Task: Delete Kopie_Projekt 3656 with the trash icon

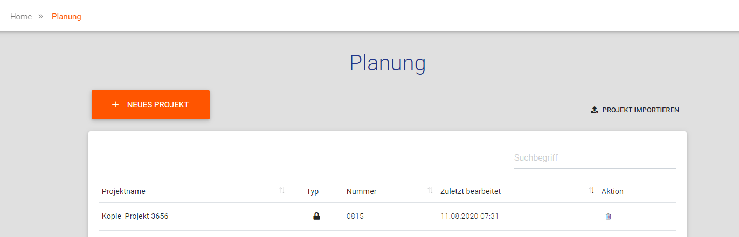Action: point(609,217)
